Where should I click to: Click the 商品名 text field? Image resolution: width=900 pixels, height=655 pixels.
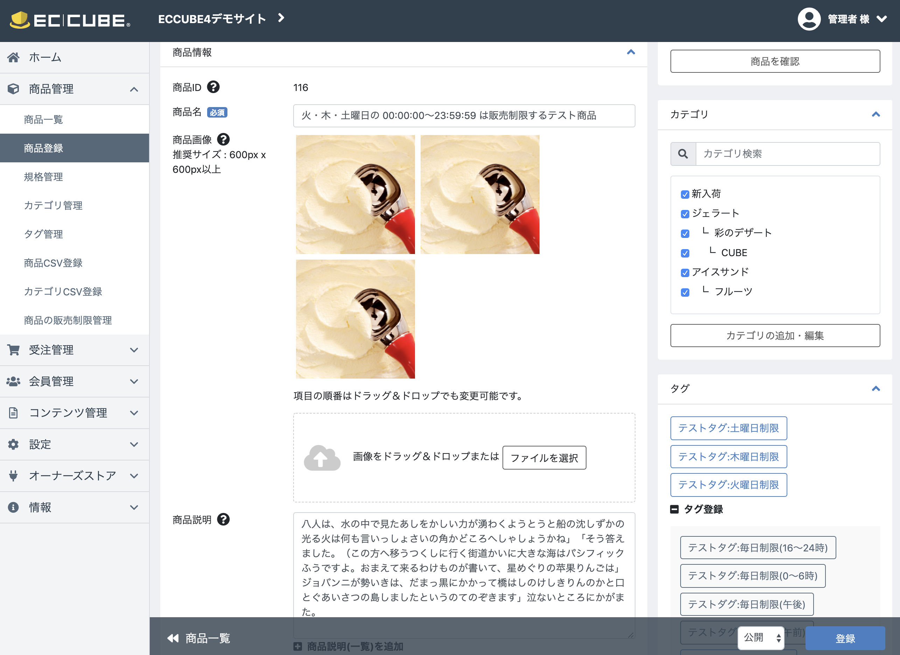pos(464,115)
